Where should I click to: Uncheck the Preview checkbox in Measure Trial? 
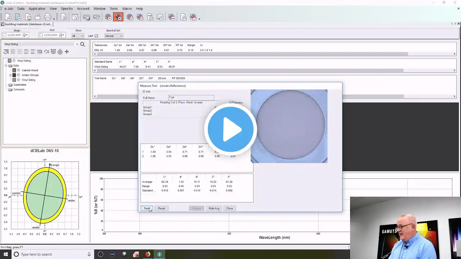(231, 103)
